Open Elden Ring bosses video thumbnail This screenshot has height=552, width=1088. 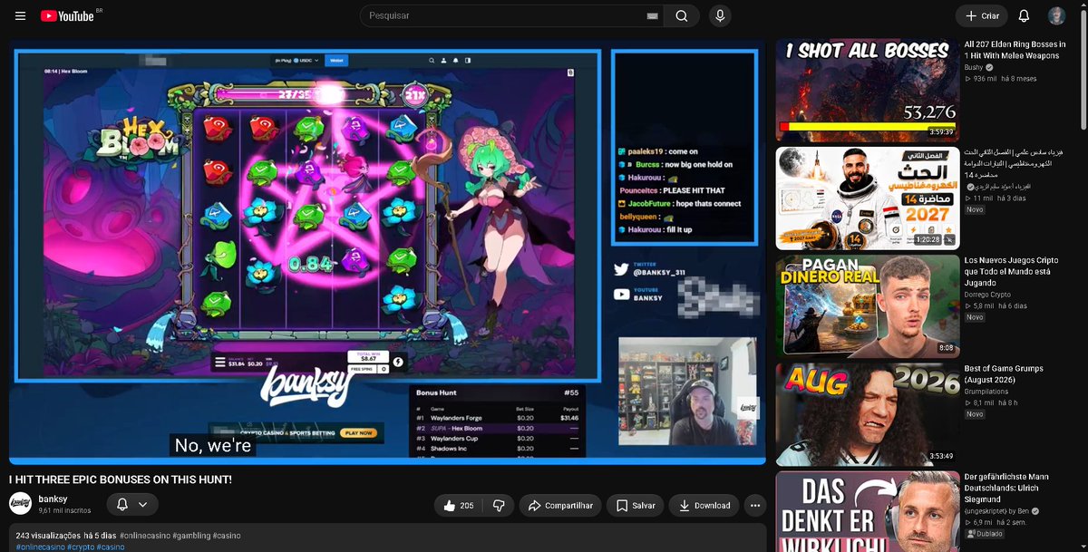point(867,90)
